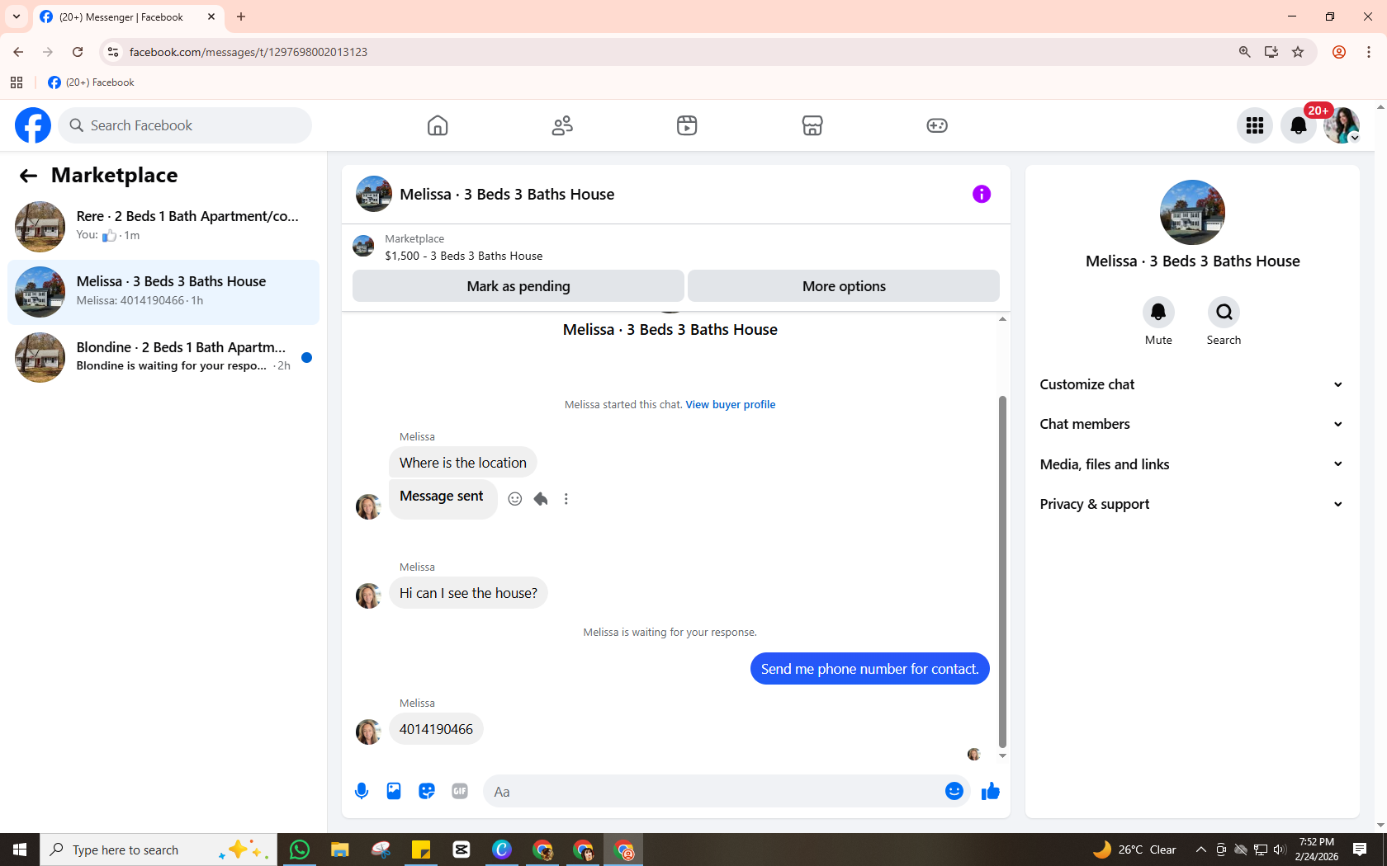Screen dimensions: 1387x866
Task: Open the Windows Start menu
Action: tap(20, 850)
